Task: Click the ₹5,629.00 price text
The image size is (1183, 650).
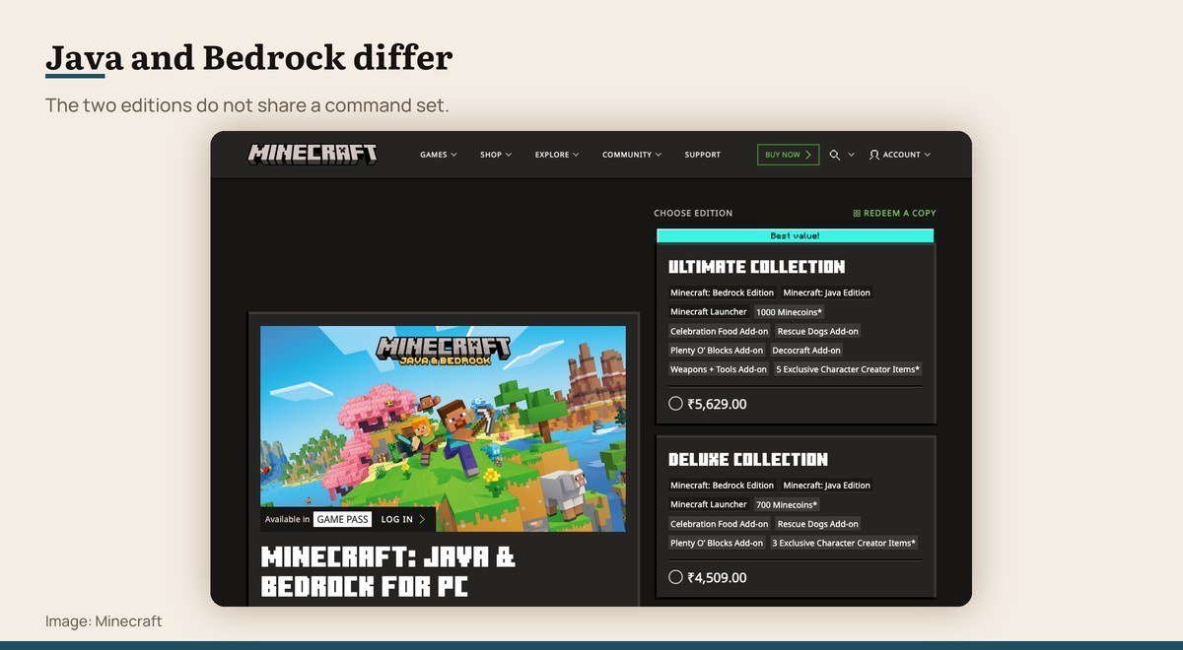Action: click(717, 404)
